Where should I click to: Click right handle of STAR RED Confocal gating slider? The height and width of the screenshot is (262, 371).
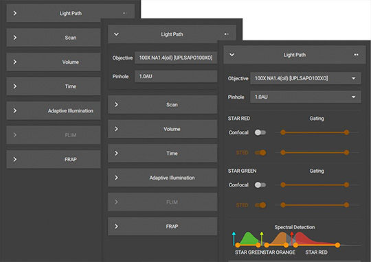pos(347,132)
